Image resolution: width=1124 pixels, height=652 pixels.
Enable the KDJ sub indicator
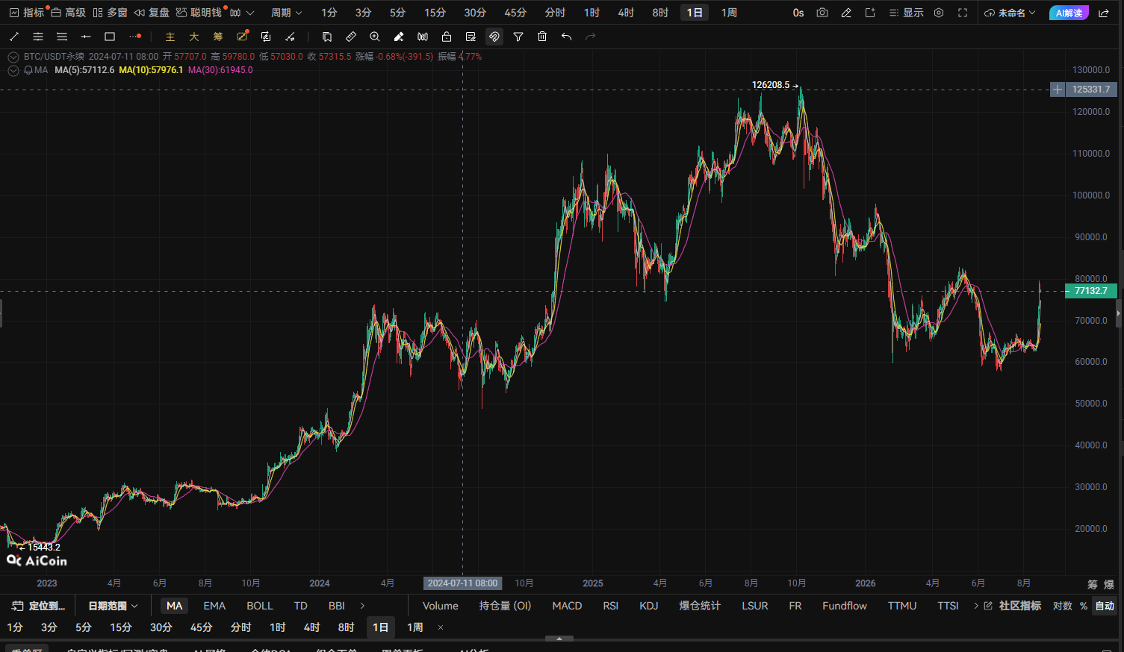coord(649,606)
